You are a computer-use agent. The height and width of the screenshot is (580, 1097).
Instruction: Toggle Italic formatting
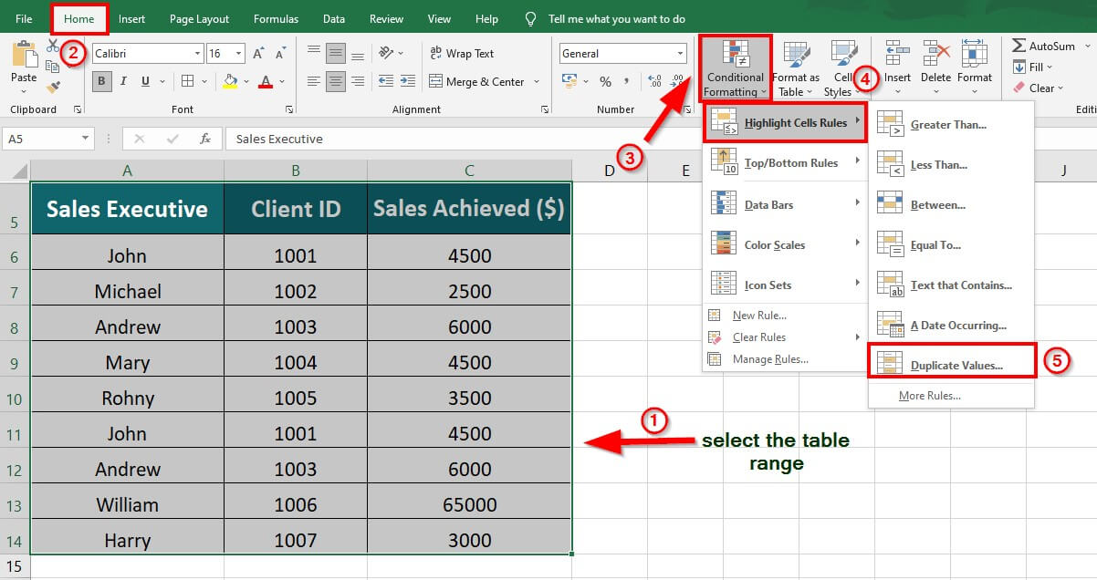124,82
